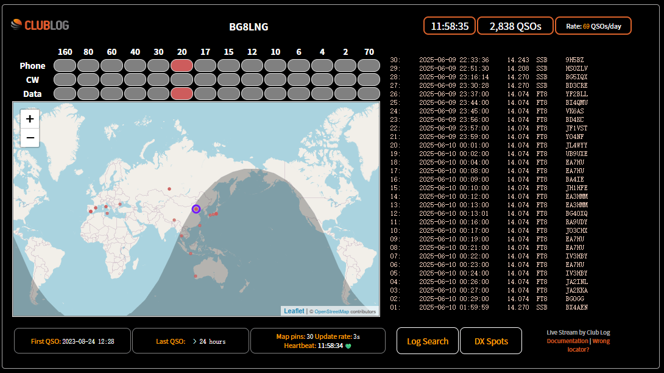Toggle the 17m CW filter pill

(x=205, y=80)
